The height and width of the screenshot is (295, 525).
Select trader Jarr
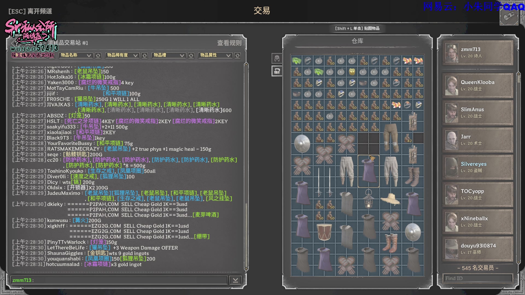477,140
